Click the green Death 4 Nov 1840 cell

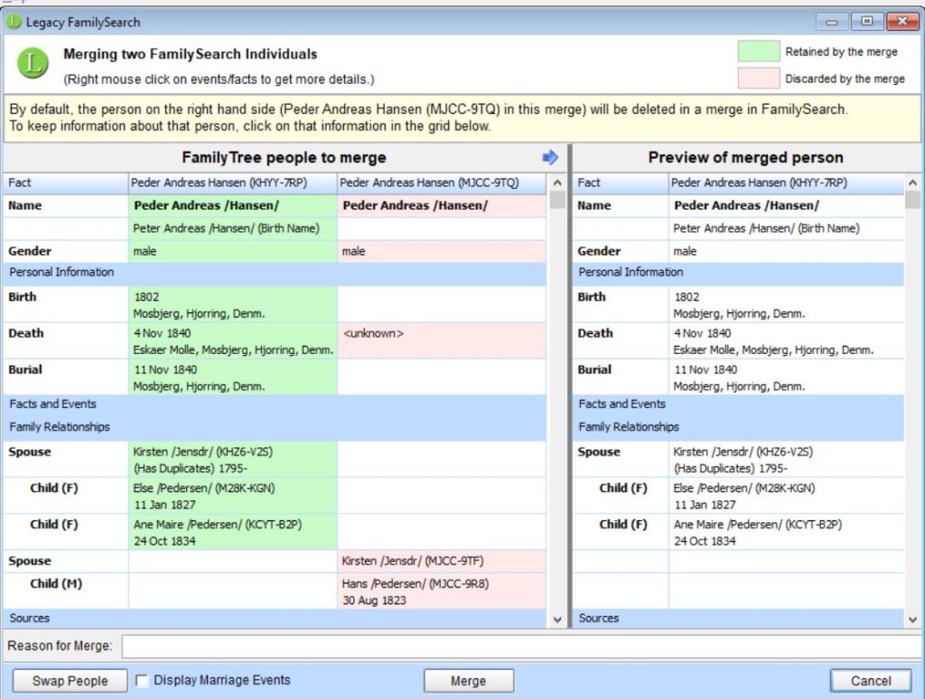pyautogui.click(x=233, y=341)
